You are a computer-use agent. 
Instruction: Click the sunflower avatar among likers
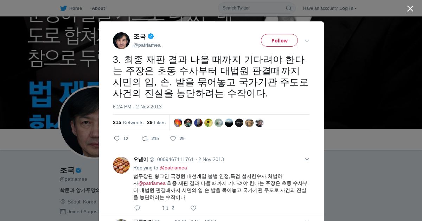[209, 123]
